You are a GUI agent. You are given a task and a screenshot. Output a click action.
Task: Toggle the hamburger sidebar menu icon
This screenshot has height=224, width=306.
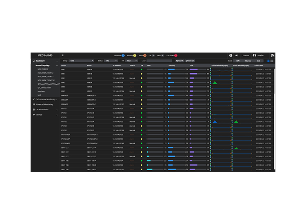click(x=62, y=55)
